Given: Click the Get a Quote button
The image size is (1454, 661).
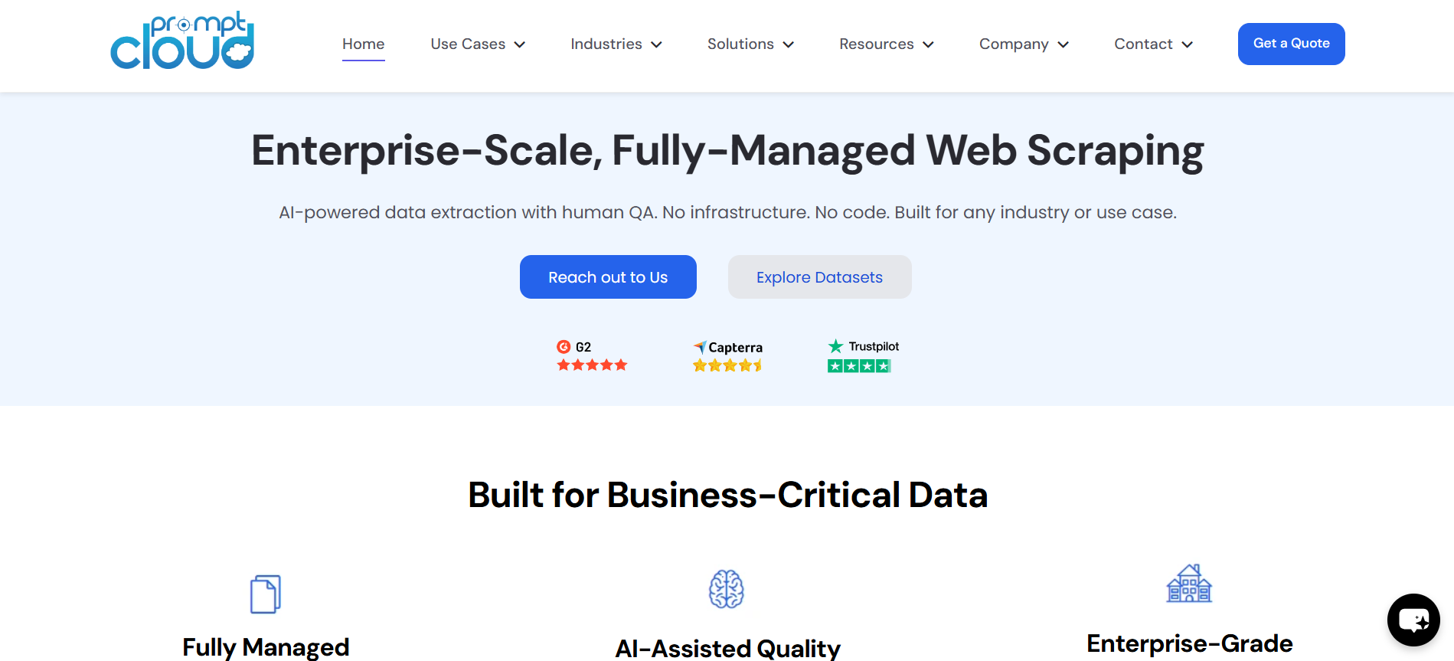Looking at the screenshot, I should pos(1291,44).
